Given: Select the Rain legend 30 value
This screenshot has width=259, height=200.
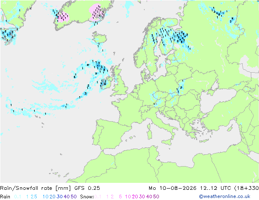Looking at the screenshot, I should (x=60, y=197).
